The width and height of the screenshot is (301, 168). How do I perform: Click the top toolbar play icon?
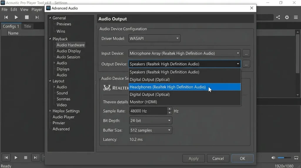tap(16, 17)
